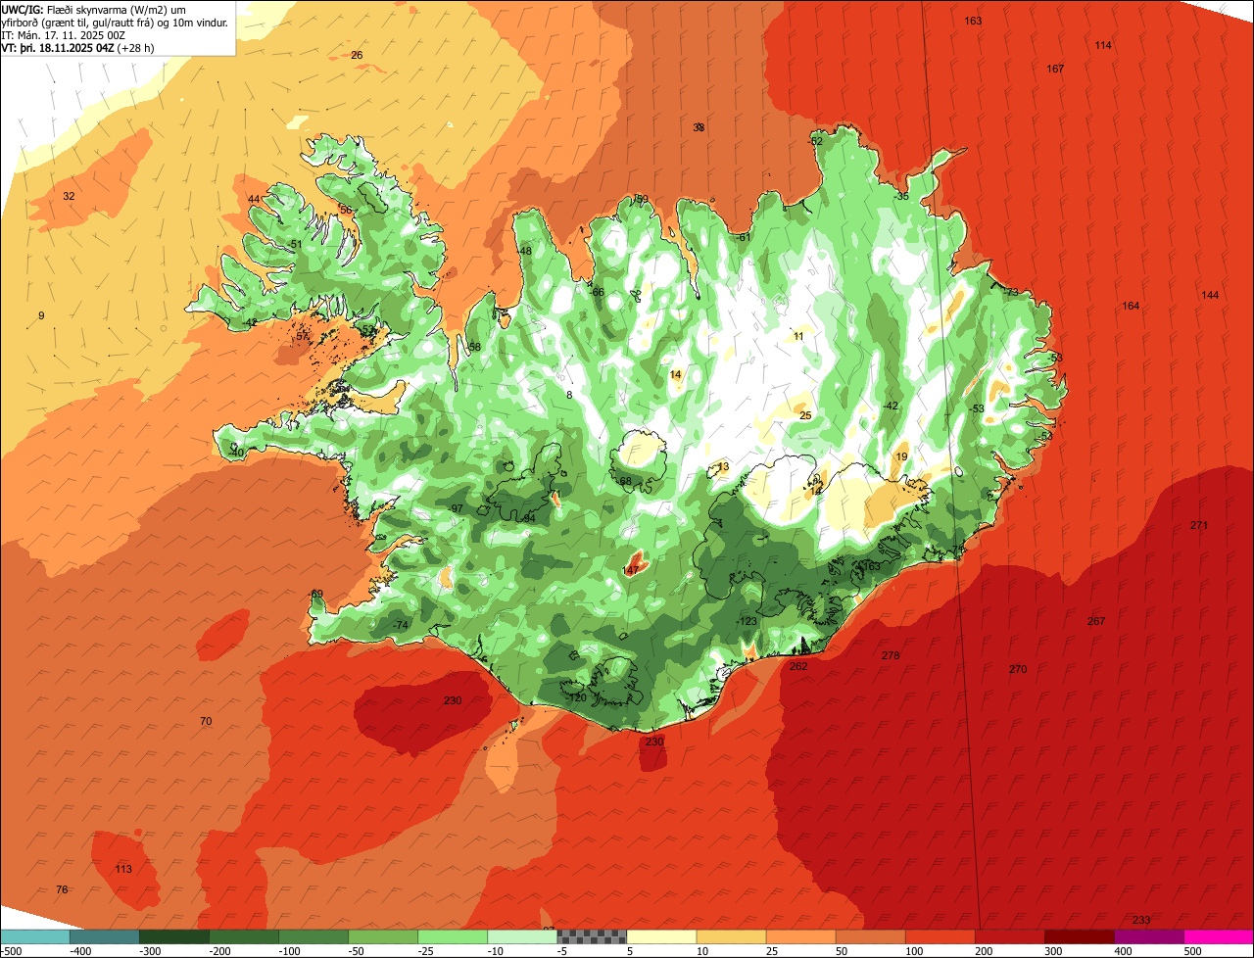Select the flux value '267' on the map
The image size is (1254, 958).
1096,622
